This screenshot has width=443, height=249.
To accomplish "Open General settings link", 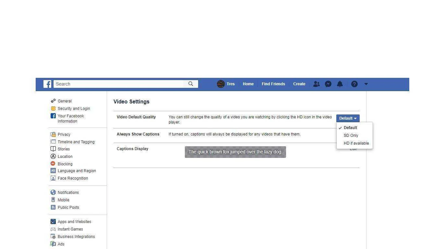I will [x=65, y=101].
